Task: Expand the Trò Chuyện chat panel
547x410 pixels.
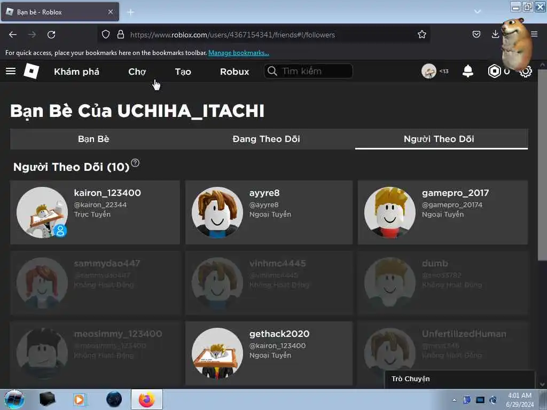Action: 460,379
